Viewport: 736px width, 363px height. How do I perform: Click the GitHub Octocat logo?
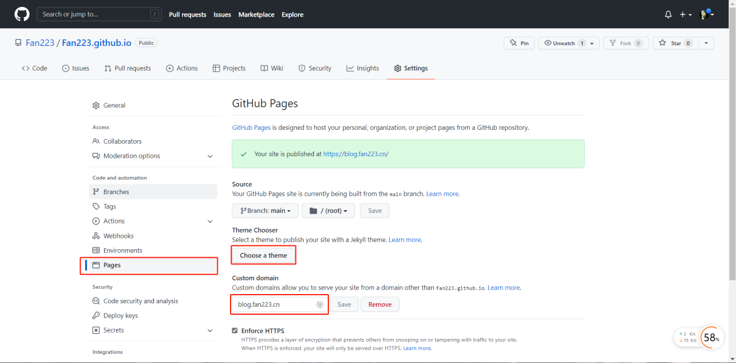(22, 14)
